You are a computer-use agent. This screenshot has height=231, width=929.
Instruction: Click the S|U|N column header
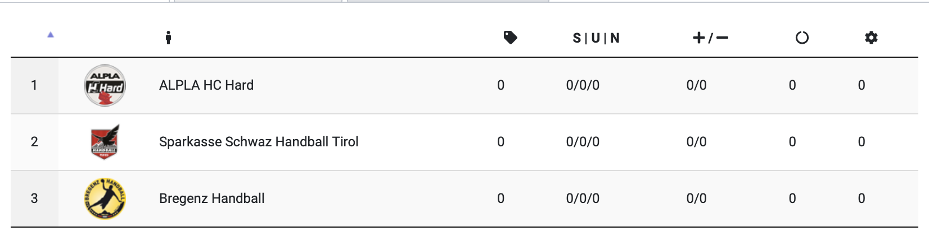click(x=596, y=38)
